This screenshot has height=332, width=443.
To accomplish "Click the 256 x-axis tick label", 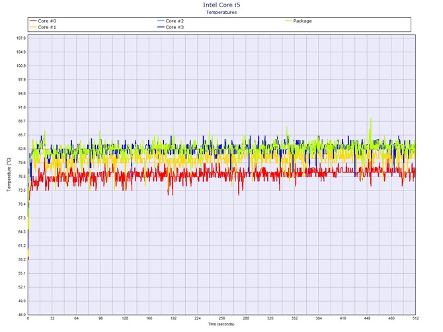I will click(x=221, y=318).
